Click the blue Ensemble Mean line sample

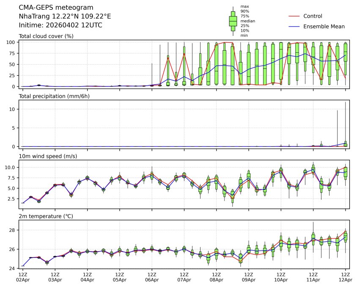(294, 27)
